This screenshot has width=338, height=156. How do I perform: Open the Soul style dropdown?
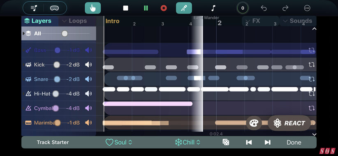[x=119, y=142]
